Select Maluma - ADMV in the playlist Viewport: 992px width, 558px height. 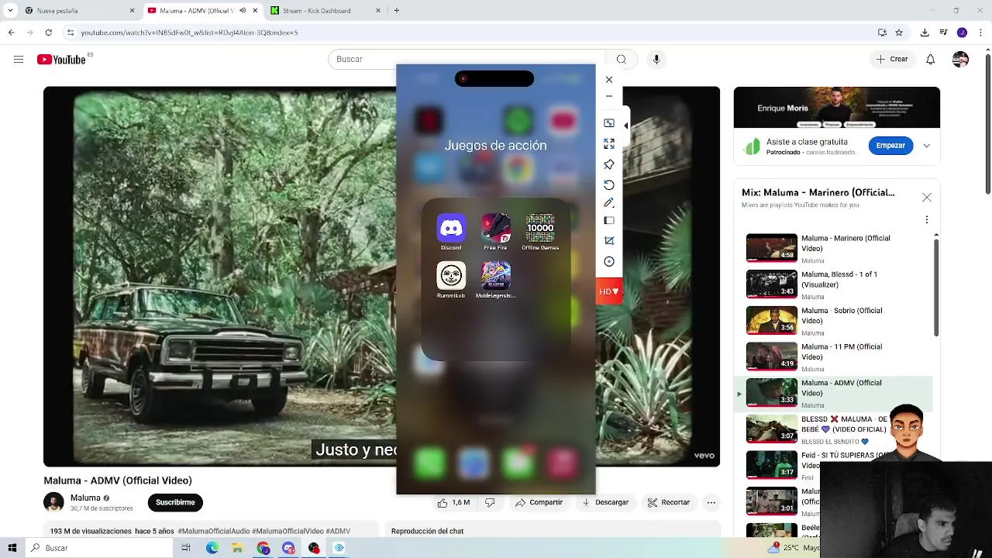point(834,393)
